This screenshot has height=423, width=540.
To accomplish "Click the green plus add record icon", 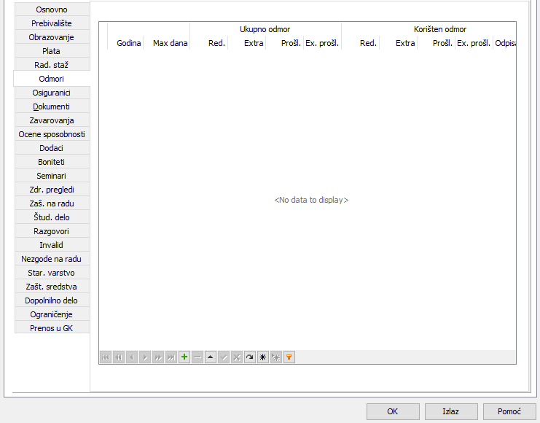I will click(184, 357).
